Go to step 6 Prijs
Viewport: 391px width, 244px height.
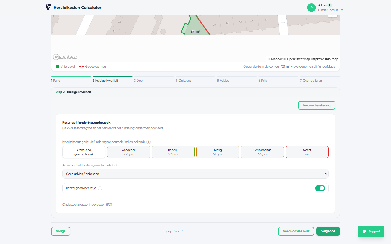click(278, 79)
